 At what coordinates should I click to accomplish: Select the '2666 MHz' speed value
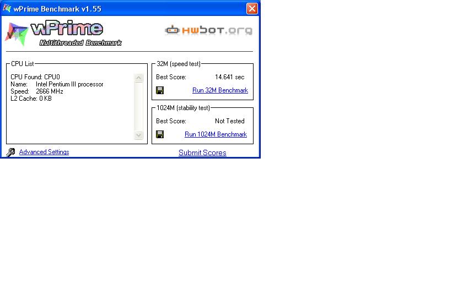point(49,91)
